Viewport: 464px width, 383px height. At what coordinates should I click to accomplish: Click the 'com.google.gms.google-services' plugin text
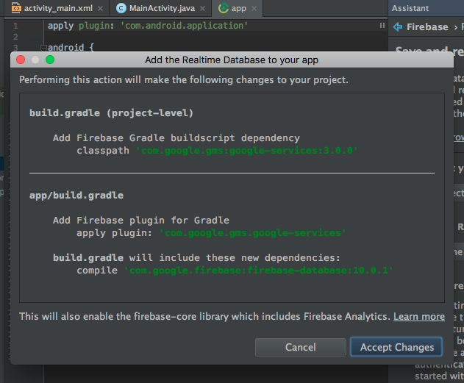coord(252,233)
